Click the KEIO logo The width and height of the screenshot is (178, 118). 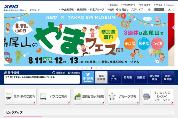point(11,7)
